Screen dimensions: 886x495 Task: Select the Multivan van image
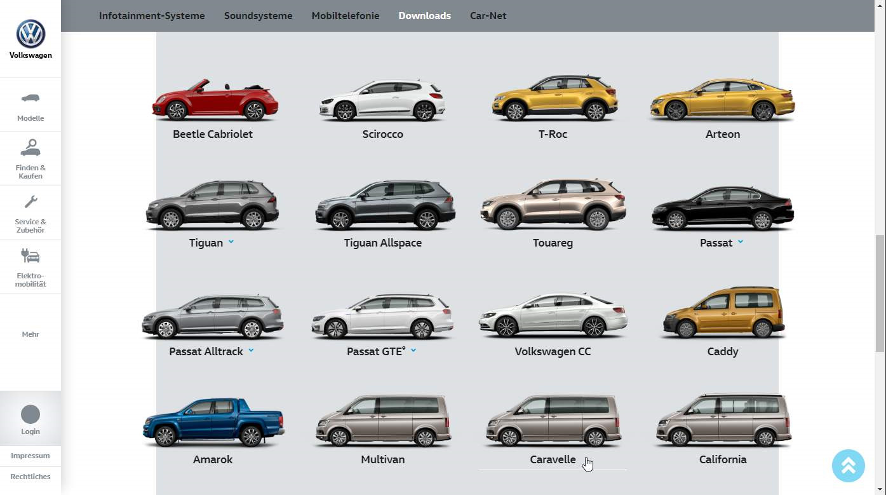pos(383,421)
